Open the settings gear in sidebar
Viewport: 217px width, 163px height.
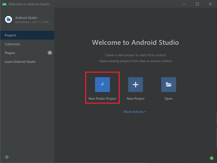7,157
